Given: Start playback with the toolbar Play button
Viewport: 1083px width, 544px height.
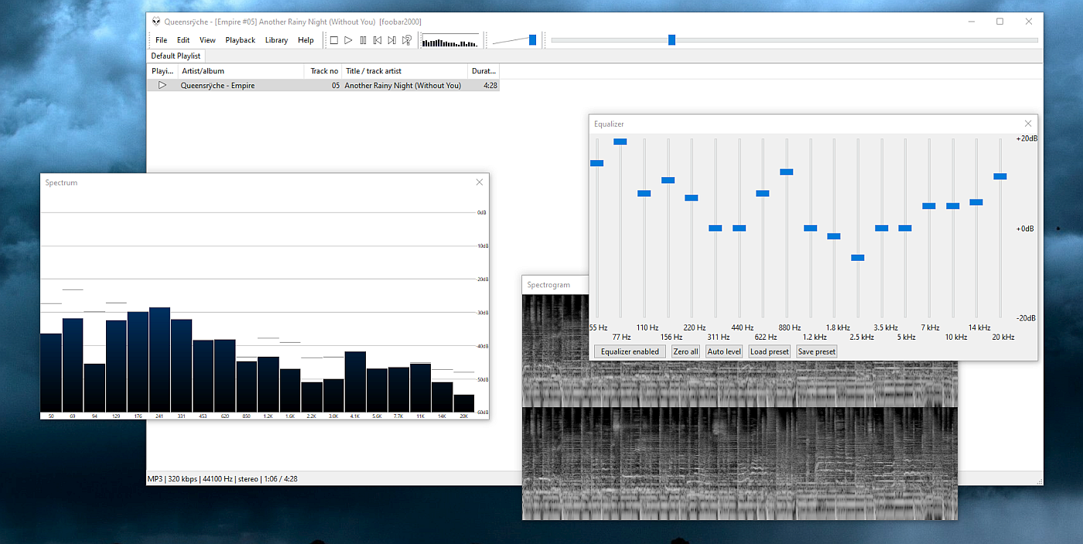Looking at the screenshot, I should pos(348,40).
